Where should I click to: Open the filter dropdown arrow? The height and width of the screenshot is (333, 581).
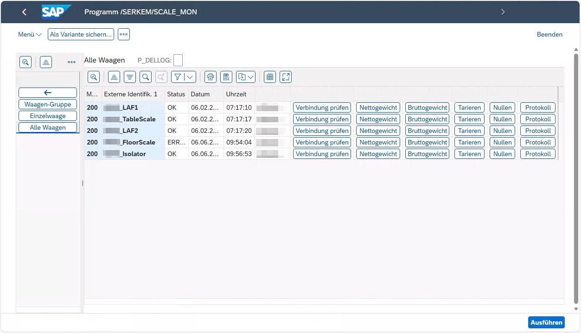190,77
